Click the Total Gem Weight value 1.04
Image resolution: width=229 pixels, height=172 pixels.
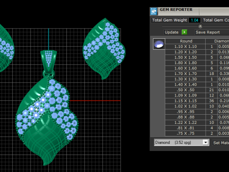195,20
